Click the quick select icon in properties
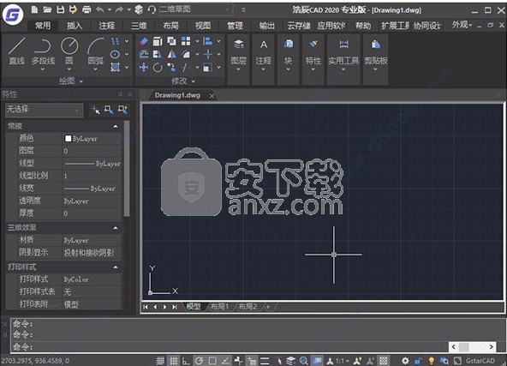 [122, 110]
